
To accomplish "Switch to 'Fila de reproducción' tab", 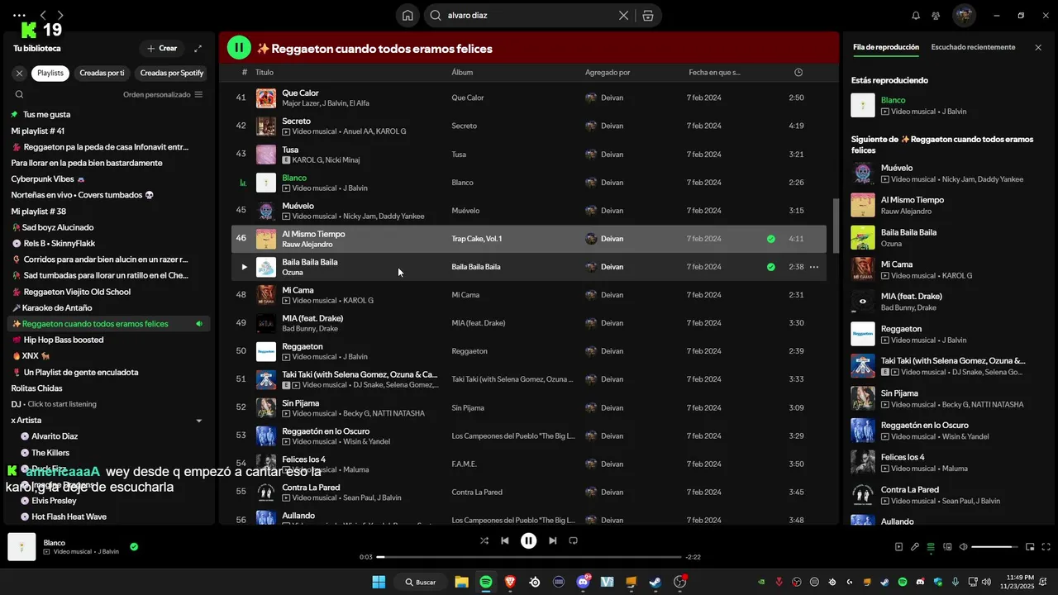I will (x=886, y=47).
